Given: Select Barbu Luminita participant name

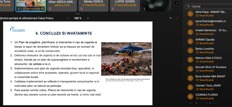Looking at the screenshot, I should point(204,49).
